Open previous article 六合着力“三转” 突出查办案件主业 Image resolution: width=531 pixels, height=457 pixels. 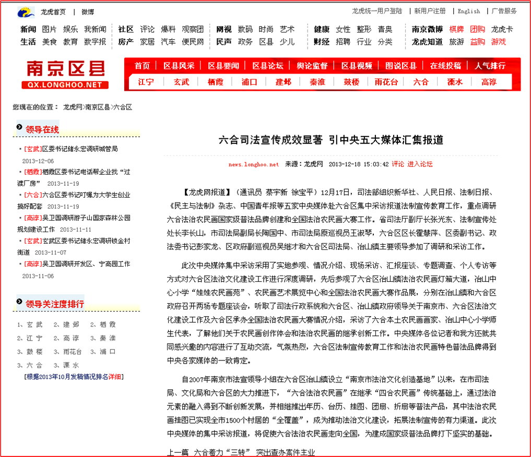tap(254, 453)
